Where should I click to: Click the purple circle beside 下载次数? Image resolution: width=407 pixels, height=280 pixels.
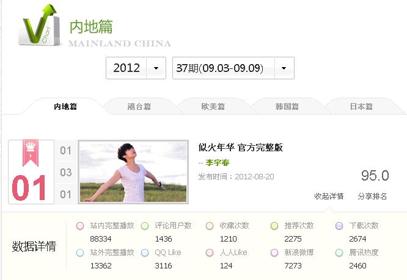(x=339, y=226)
